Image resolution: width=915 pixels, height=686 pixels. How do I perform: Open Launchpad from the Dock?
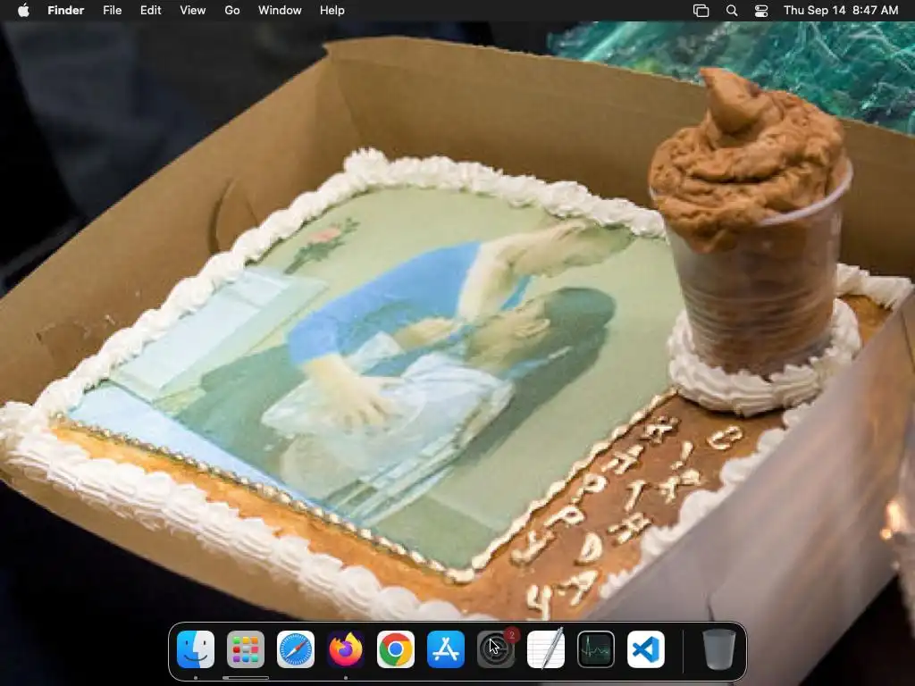coord(246,649)
